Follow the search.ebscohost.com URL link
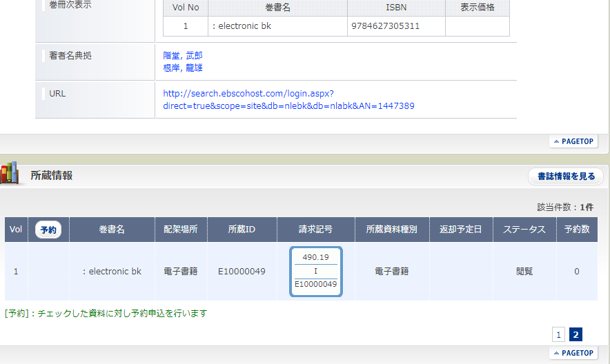Image resolution: width=610 pixels, height=364 pixels. [288, 100]
